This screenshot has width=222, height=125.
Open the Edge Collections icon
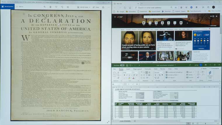point(208,7)
